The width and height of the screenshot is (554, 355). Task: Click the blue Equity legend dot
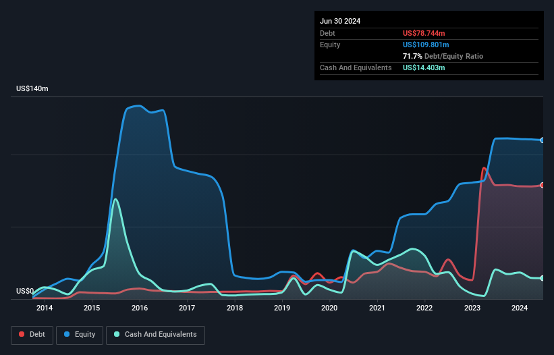[67, 334]
